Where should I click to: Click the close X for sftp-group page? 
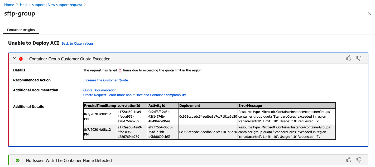point(369,13)
